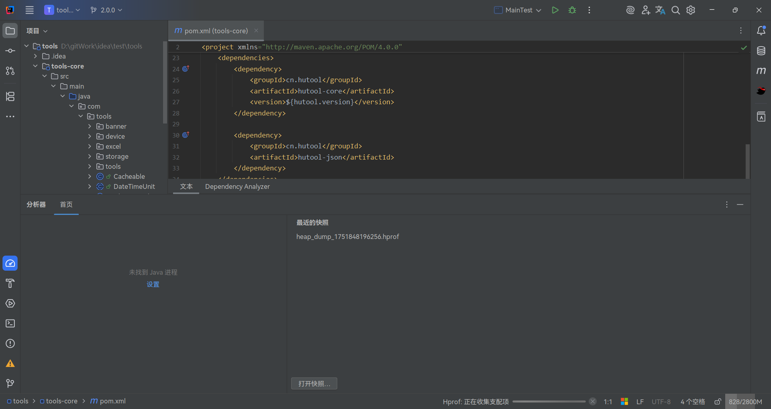Search everywhere with magnifier icon

[676, 10]
